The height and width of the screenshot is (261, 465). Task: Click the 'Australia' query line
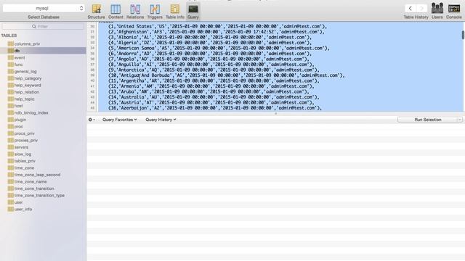coord(214,96)
